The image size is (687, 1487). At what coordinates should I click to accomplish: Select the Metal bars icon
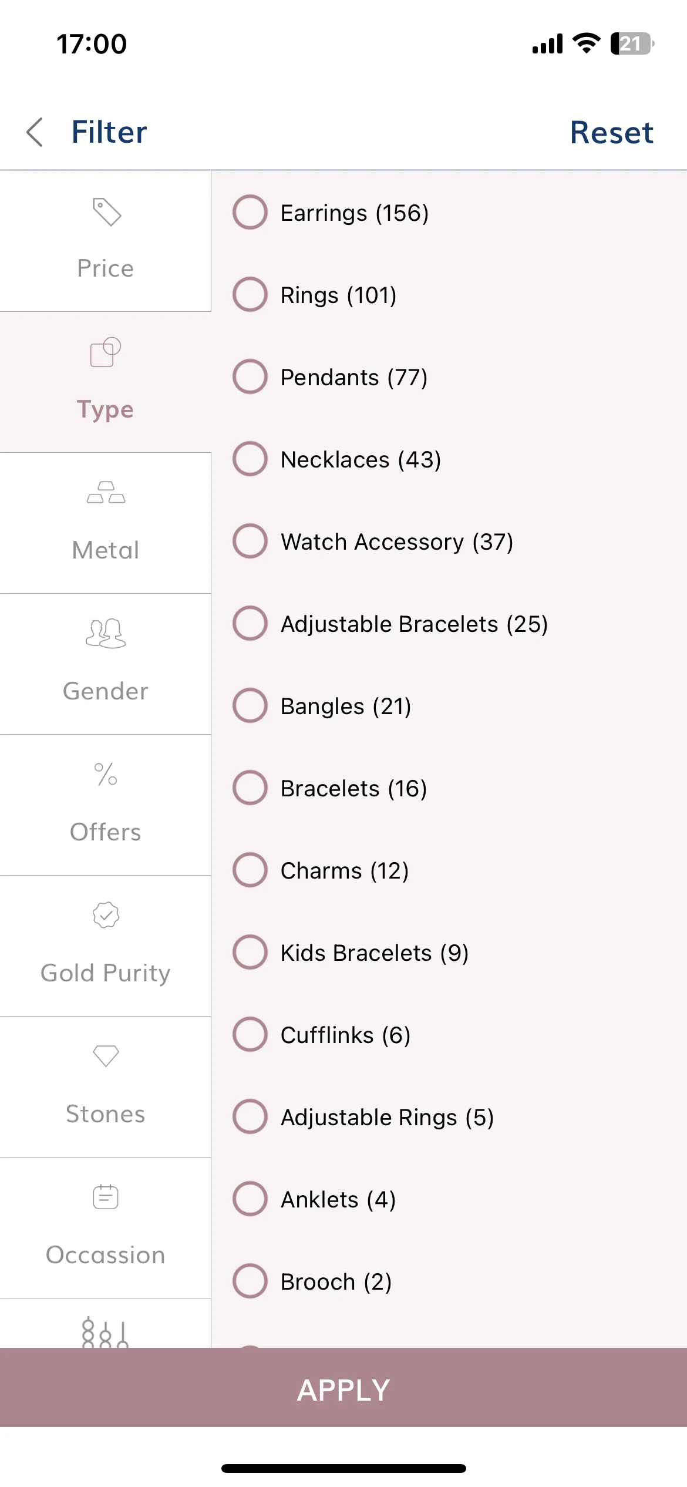[x=106, y=492]
